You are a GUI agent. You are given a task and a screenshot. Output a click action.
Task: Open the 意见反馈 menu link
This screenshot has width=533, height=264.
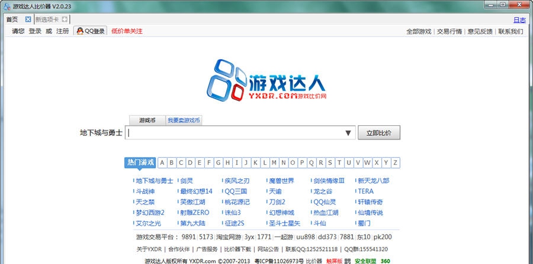480,31
